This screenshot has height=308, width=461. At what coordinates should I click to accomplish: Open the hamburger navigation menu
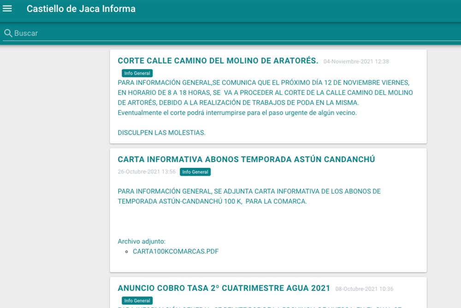(7, 9)
